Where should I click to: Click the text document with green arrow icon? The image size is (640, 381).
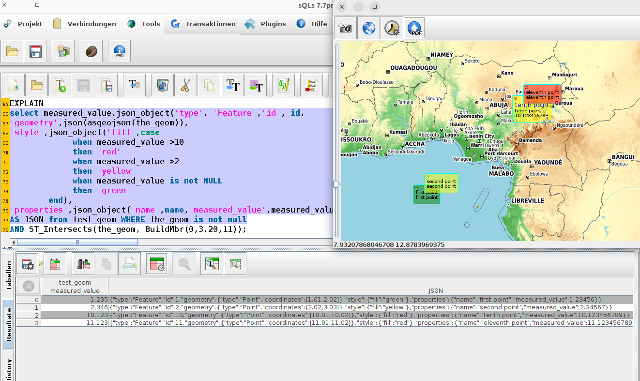(60, 86)
